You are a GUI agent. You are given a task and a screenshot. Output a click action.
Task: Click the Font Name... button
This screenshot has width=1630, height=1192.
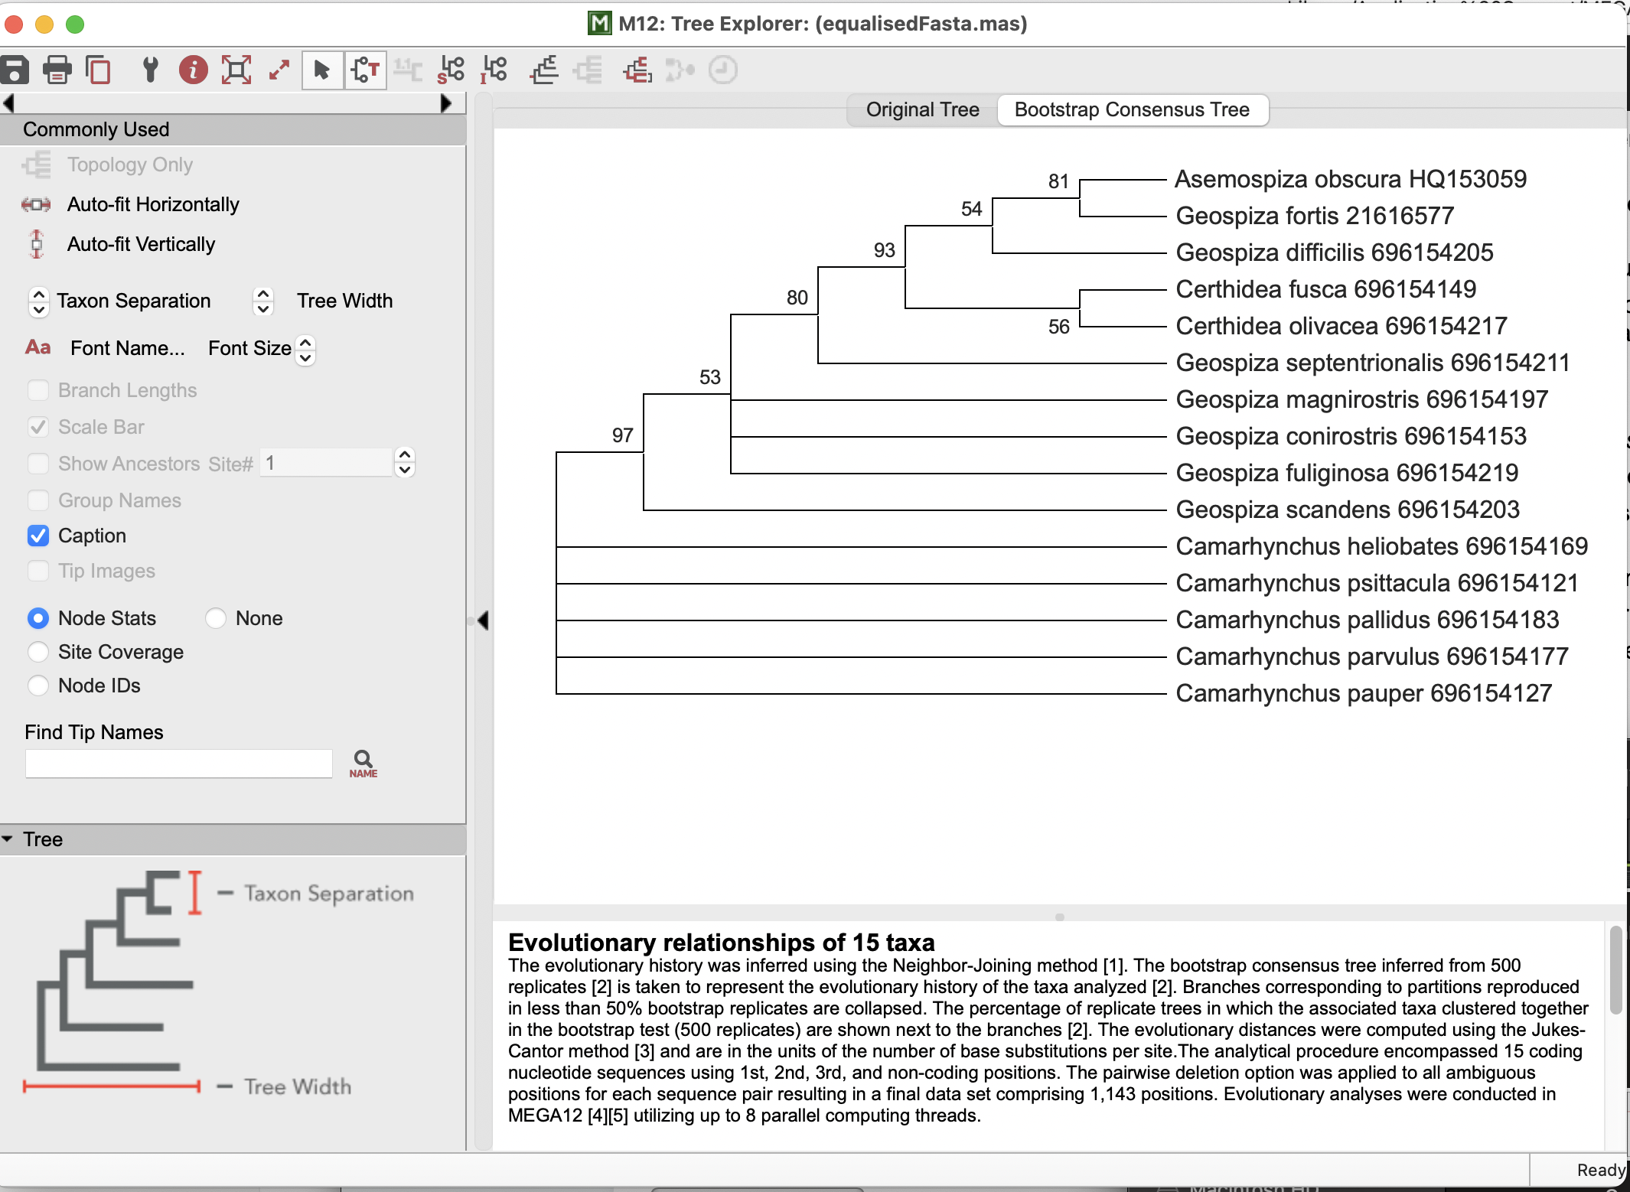click(128, 348)
